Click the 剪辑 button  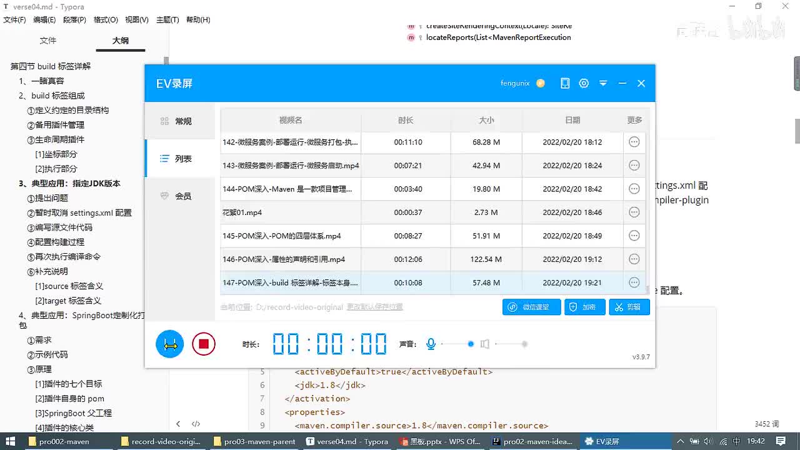click(629, 307)
